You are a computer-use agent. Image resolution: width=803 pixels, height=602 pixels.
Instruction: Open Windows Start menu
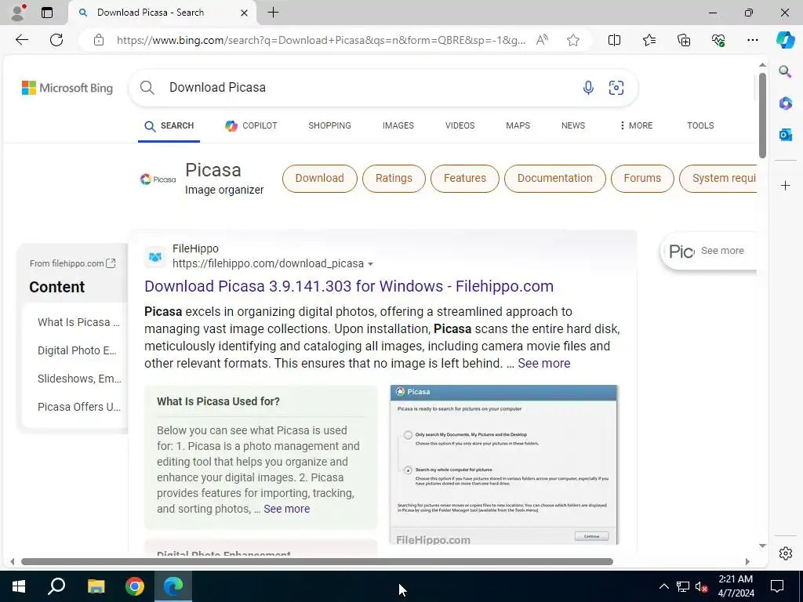(x=19, y=586)
